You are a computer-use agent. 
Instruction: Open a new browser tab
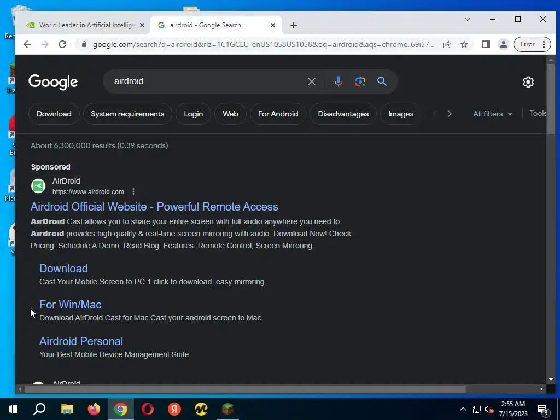click(x=293, y=25)
